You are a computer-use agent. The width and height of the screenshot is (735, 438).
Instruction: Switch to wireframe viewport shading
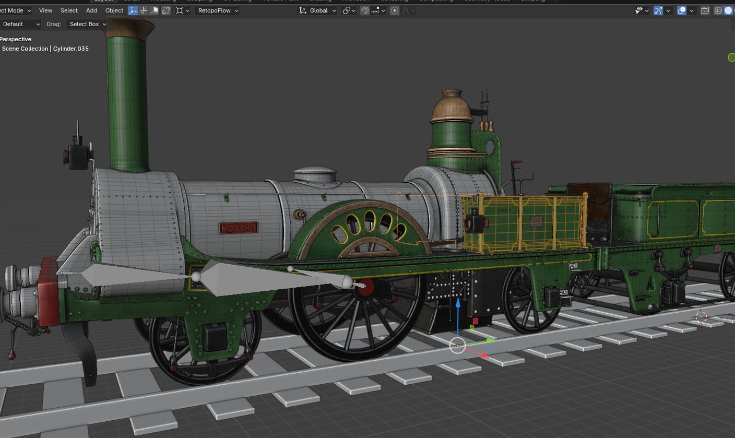[718, 10]
